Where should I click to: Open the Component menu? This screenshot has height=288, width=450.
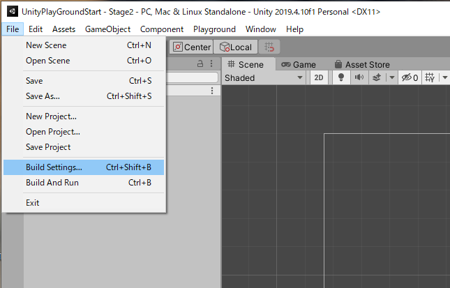[x=162, y=29]
